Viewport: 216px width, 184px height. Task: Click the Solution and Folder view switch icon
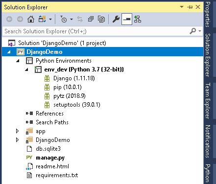(42, 19)
